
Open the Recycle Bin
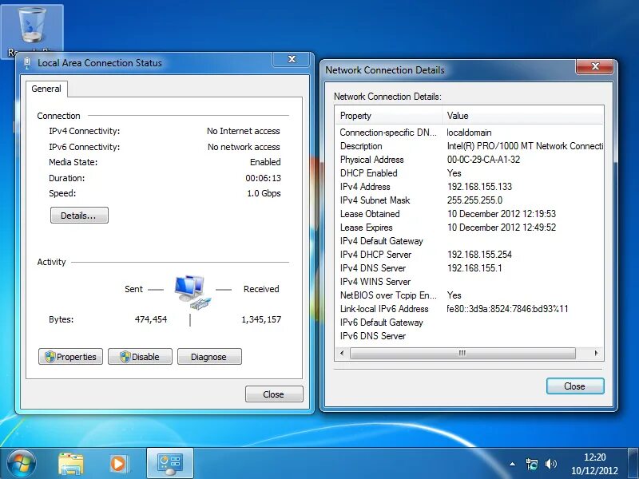(x=32, y=24)
